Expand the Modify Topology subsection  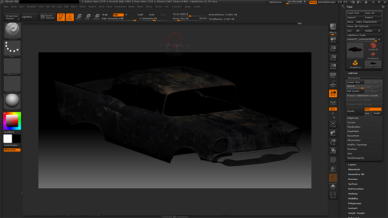[357, 144]
